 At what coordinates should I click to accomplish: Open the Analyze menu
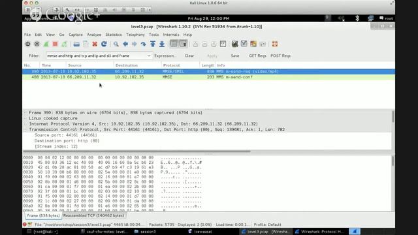tap(94, 35)
